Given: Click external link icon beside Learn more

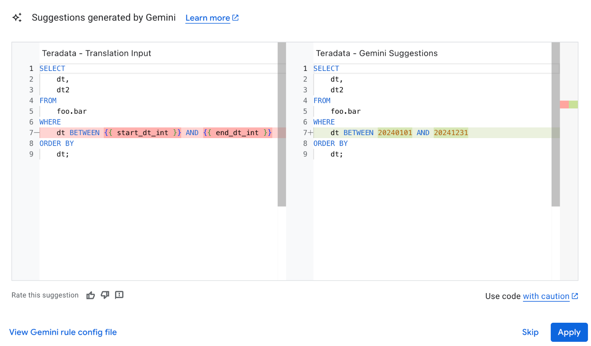Looking at the screenshot, I should pyautogui.click(x=235, y=18).
